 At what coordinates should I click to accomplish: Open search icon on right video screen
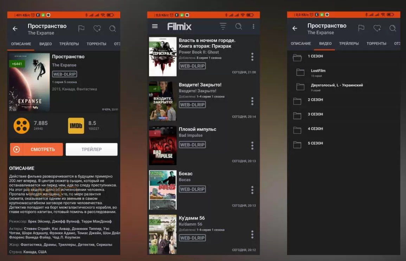point(393,28)
